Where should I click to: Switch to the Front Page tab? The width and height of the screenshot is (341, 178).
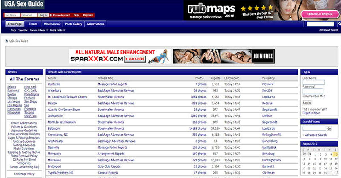coord(15,24)
